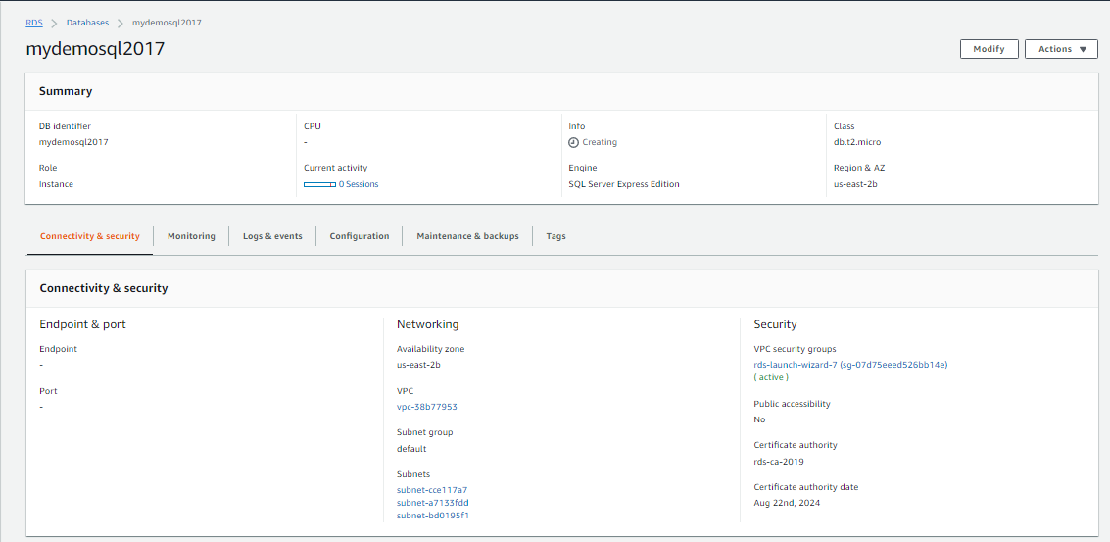Open Databases in the breadcrumb trail
This screenshot has height=542, width=1110.
87,23
